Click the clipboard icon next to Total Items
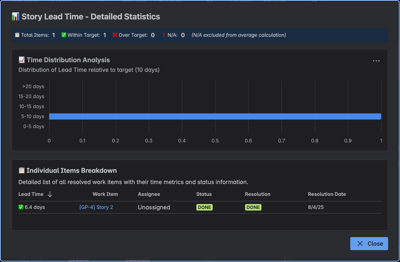This screenshot has width=400, height=262. click(16, 35)
